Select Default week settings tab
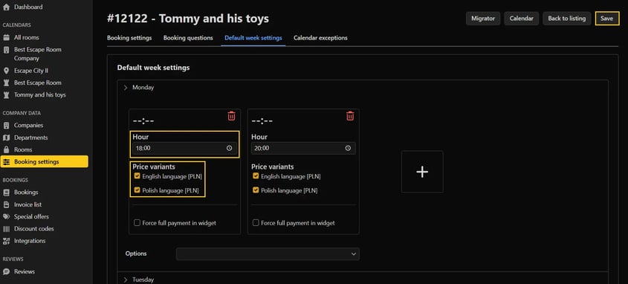Viewport: 628px width, 284px height. click(253, 38)
